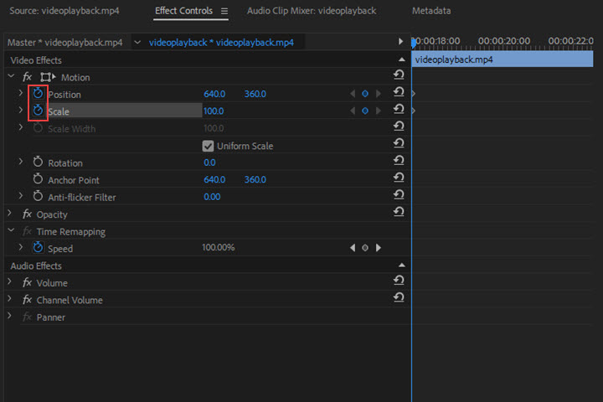603x402 pixels.
Task: Open the Metadata tab
Action: pos(430,11)
